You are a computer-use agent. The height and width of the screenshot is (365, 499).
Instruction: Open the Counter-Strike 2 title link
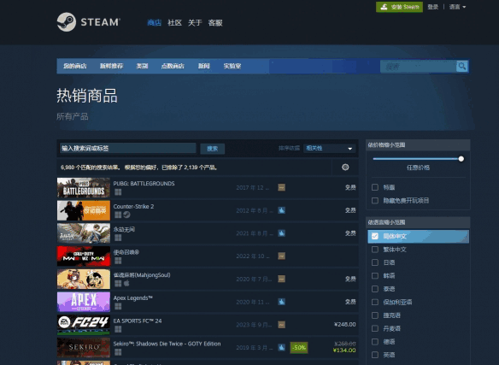coord(133,206)
